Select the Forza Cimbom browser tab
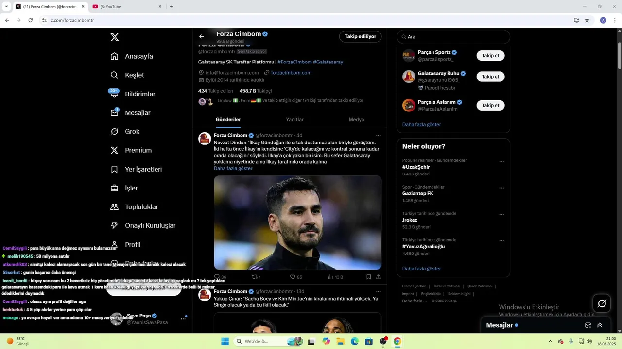Image resolution: width=622 pixels, height=349 pixels. (x=50, y=6)
